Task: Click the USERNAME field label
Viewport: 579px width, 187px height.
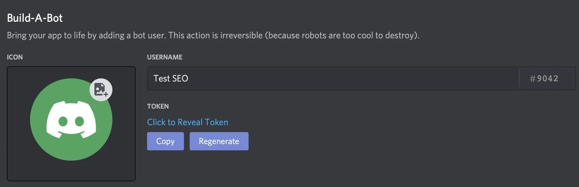Action: [165, 57]
